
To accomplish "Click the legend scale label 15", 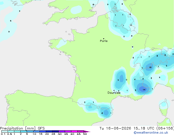I will 41,134.
